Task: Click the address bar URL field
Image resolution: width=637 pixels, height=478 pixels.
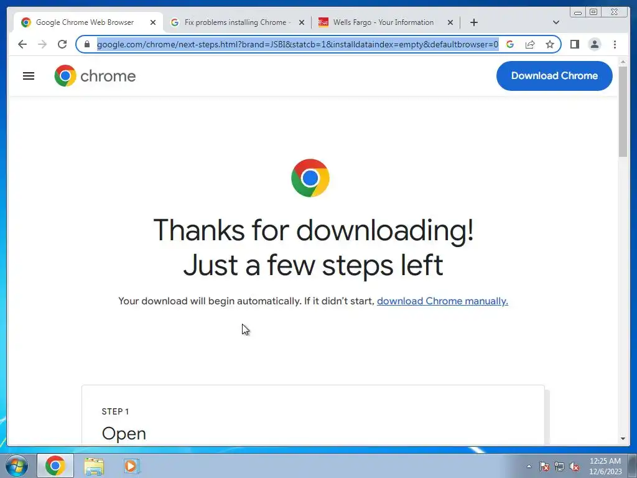Action: [297, 44]
